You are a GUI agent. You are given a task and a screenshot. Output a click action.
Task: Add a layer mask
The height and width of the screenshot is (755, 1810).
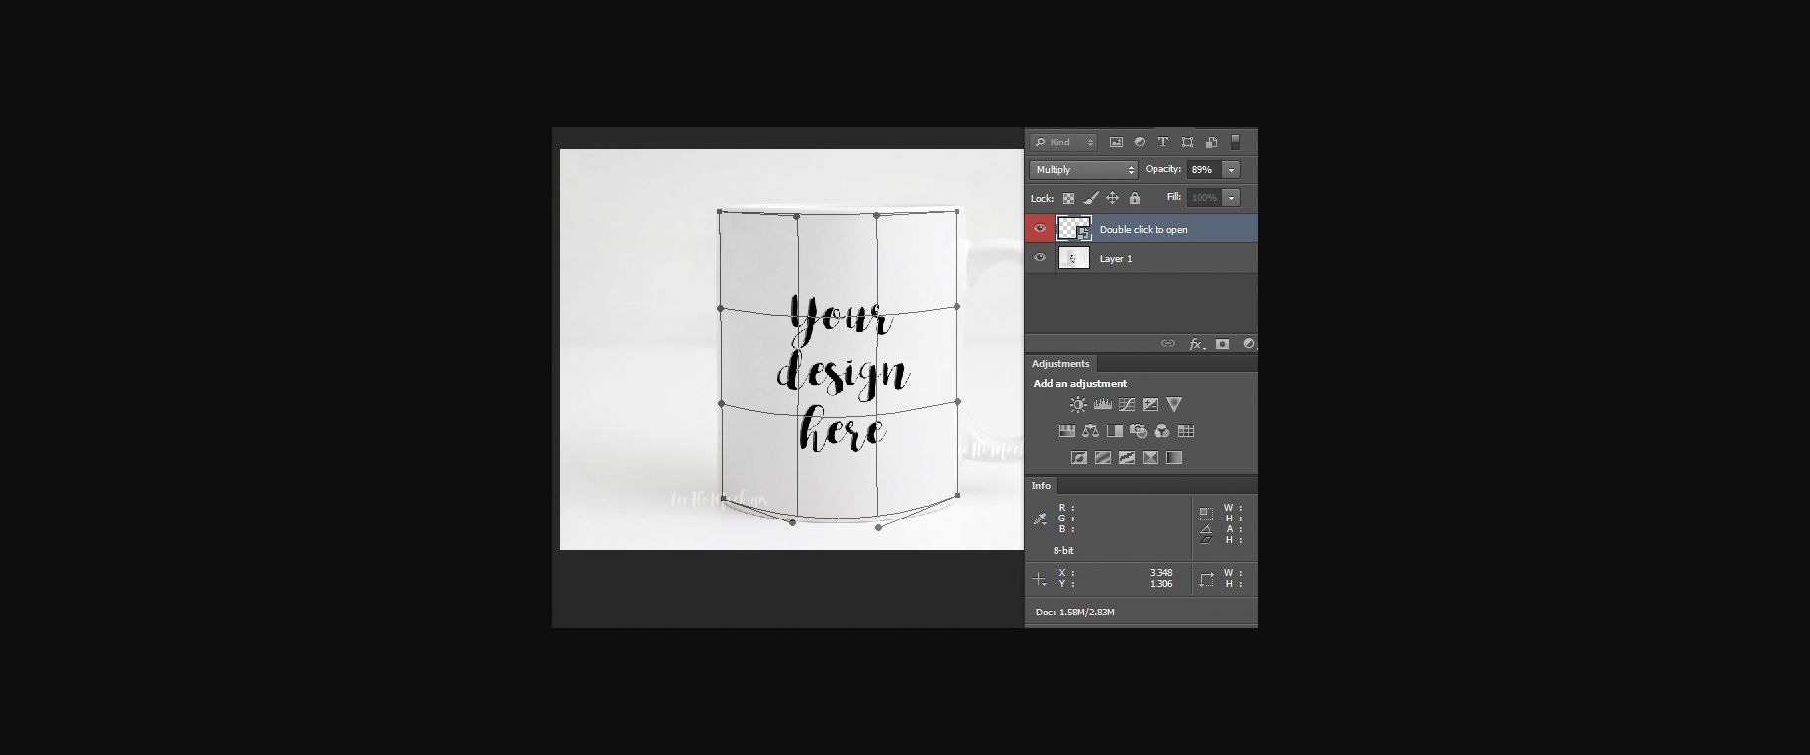pos(1223,344)
